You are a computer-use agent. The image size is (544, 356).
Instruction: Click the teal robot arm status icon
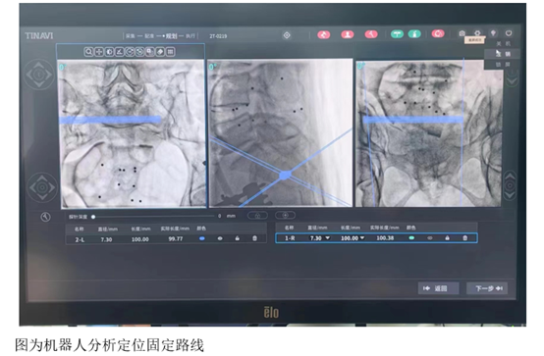point(415,34)
